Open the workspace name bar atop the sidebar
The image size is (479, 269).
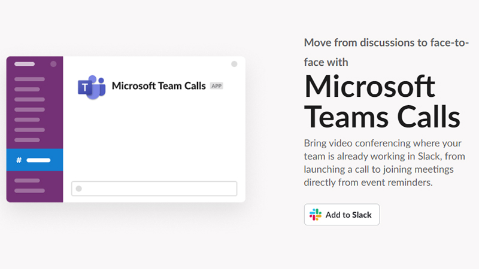pyautogui.click(x=25, y=63)
